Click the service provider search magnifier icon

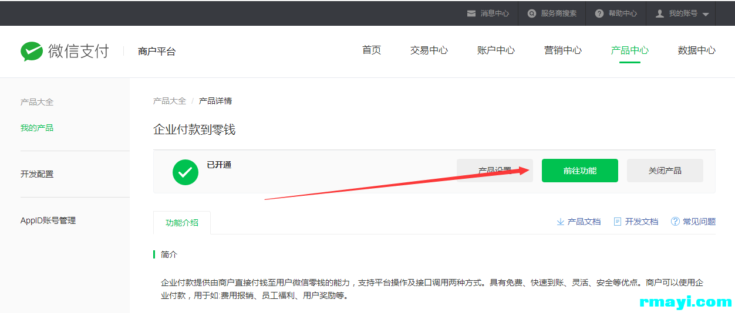click(532, 13)
